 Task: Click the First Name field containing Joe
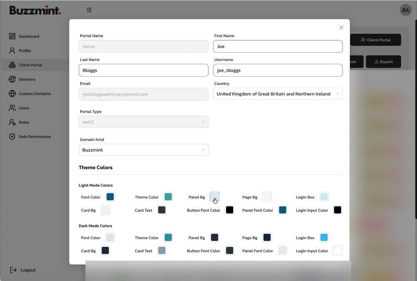click(x=278, y=46)
